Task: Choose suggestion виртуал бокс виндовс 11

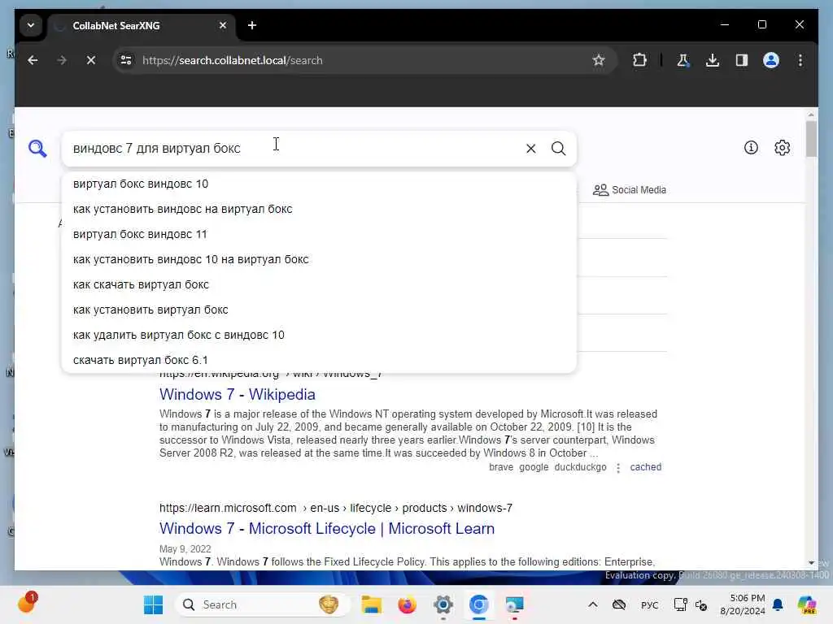Action: click(319, 235)
